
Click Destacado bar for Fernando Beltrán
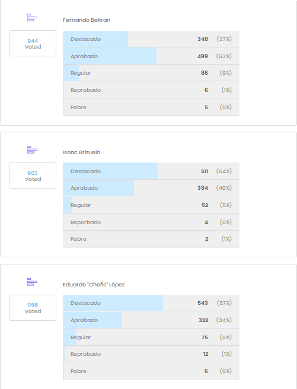pos(151,39)
